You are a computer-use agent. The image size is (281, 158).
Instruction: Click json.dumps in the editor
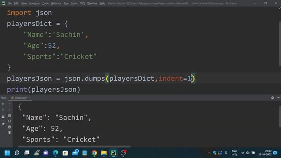(85, 79)
